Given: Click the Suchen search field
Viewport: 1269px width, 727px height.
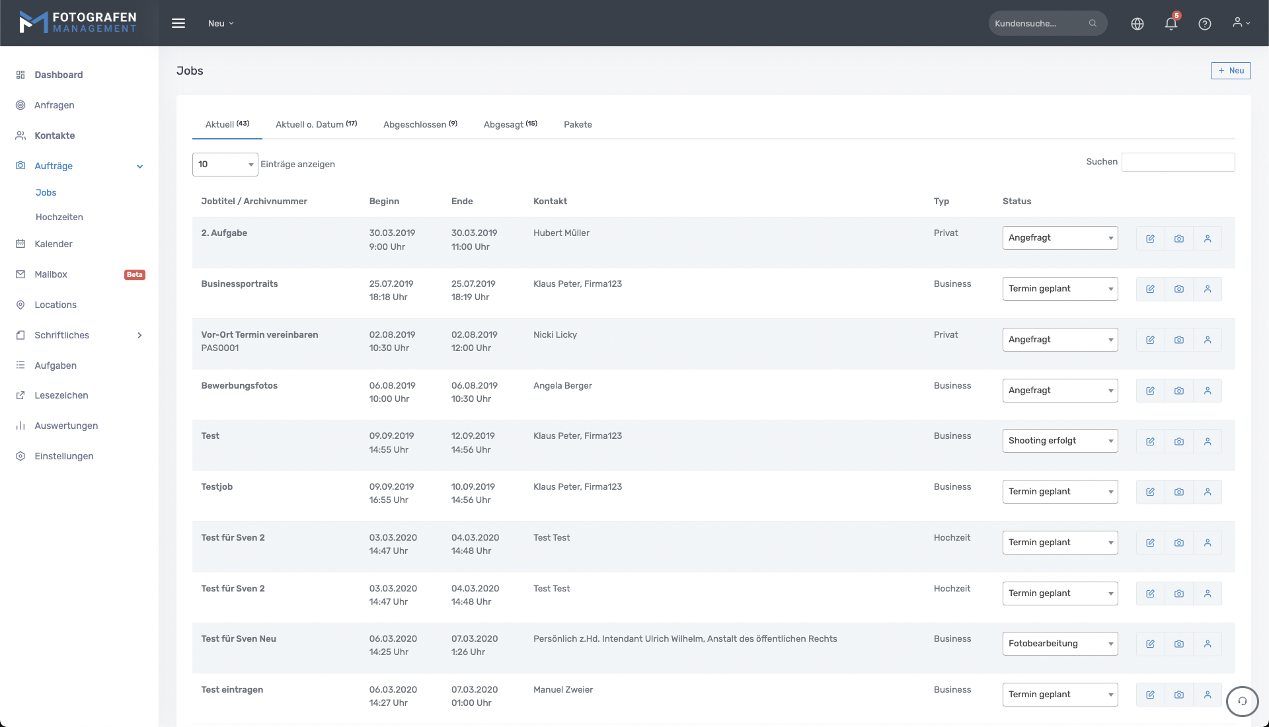Looking at the screenshot, I should [x=1177, y=162].
